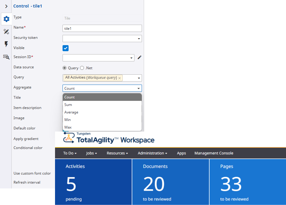
Task: Open the actions lightning bolt panel
Action: coord(6,44)
